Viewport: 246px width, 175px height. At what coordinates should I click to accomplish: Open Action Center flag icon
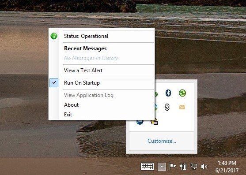172,167
